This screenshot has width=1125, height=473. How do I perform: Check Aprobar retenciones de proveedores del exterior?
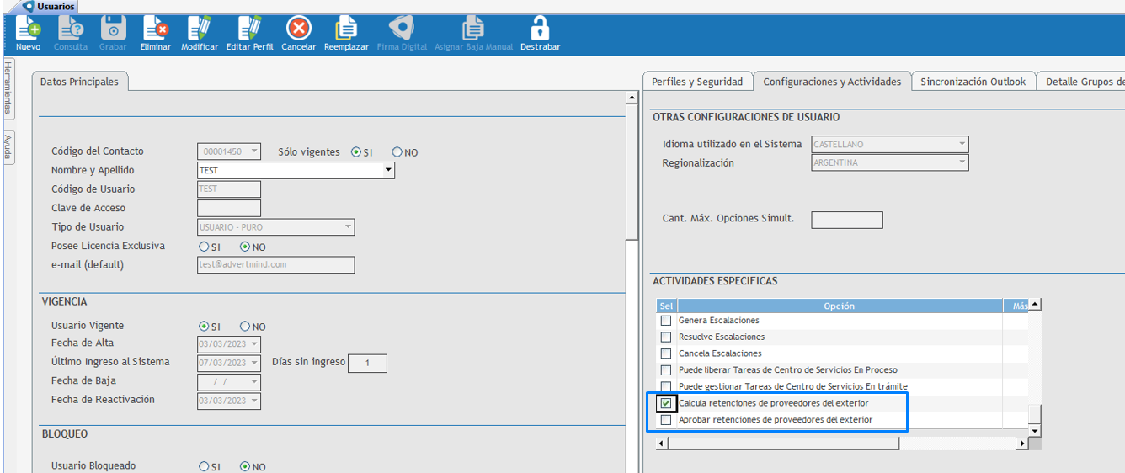pyautogui.click(x=666, y=420)
